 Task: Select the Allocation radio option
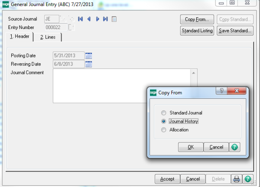tap(164, 130)
